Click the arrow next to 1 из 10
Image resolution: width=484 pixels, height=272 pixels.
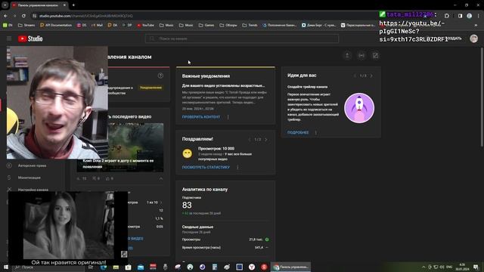pos(161,202)
